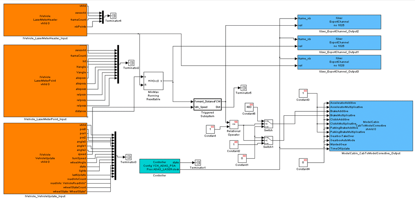Select the Terminator5 block icon

click(243, 88)
